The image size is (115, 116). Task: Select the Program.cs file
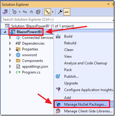[x=31, y=72]
